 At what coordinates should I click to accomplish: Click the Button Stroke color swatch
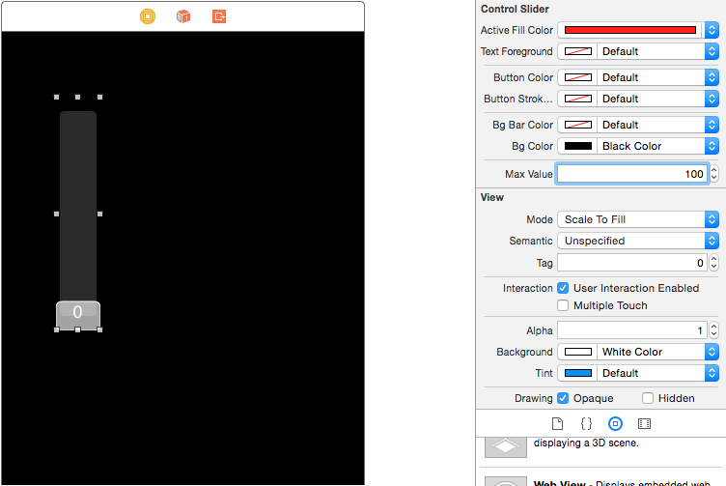(578, 99)
